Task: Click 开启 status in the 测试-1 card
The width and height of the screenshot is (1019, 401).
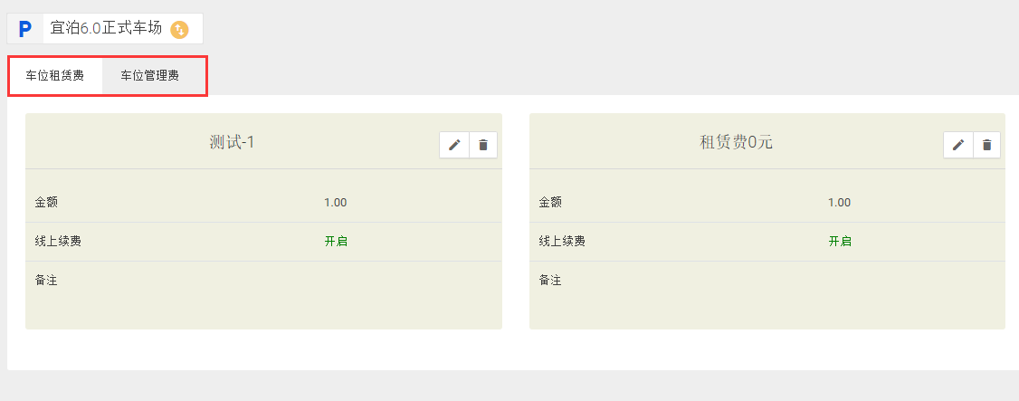Action: pos(336,242)
